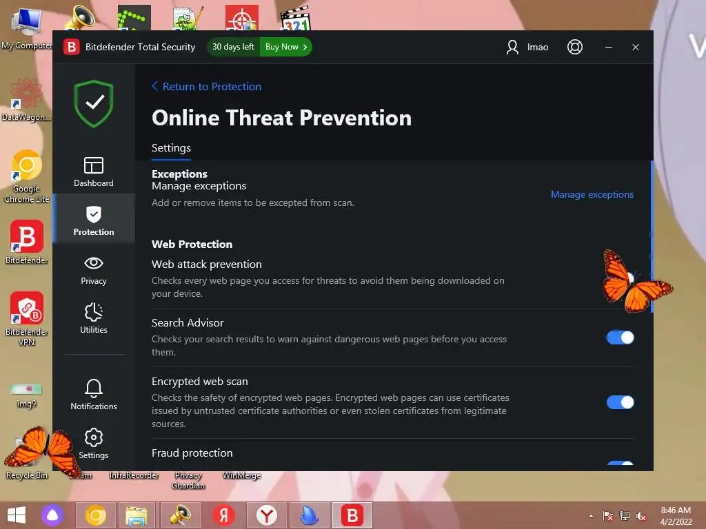Click Bitdefender taskbar button
This screenshot has width=706, height=529.
coord(352,515)
